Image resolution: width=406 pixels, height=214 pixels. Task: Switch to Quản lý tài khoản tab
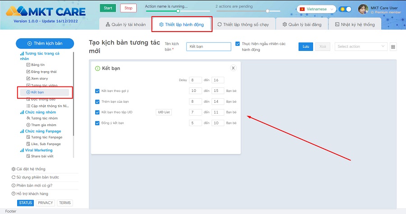(x=126, y=24)
